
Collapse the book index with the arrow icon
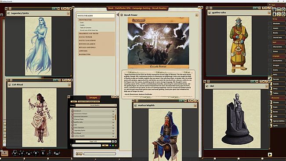point(117,15)
